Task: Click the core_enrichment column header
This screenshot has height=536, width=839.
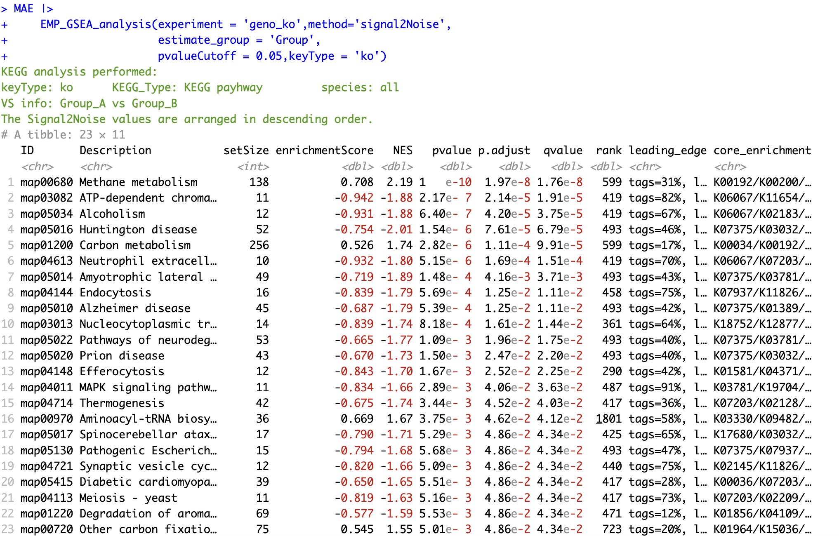Action: coord(762,150)
